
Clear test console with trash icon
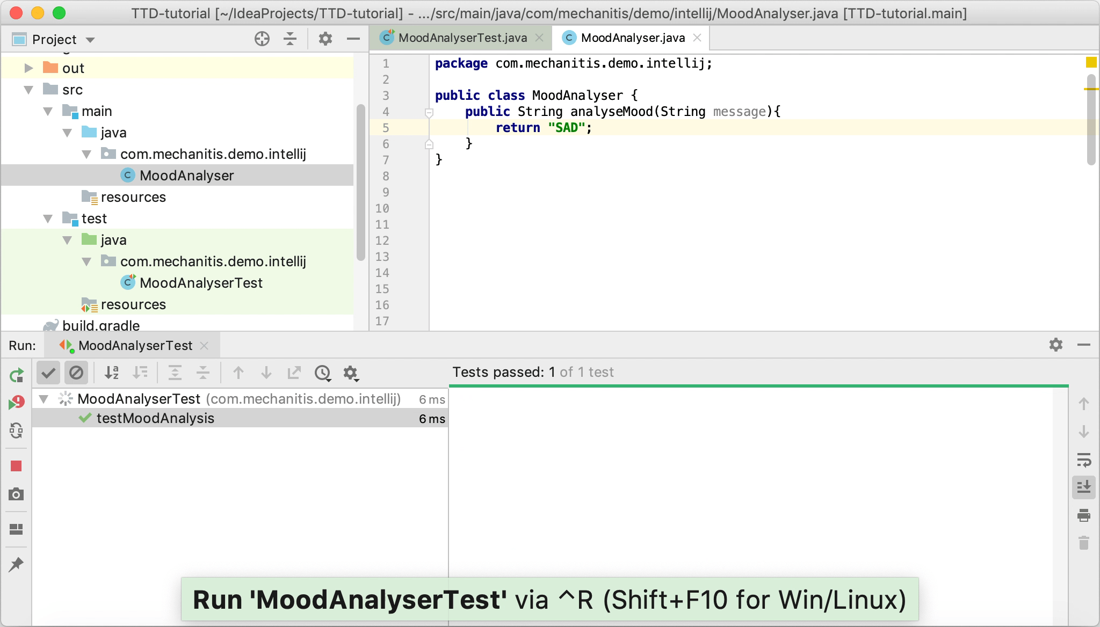[x=1084, y=543]
